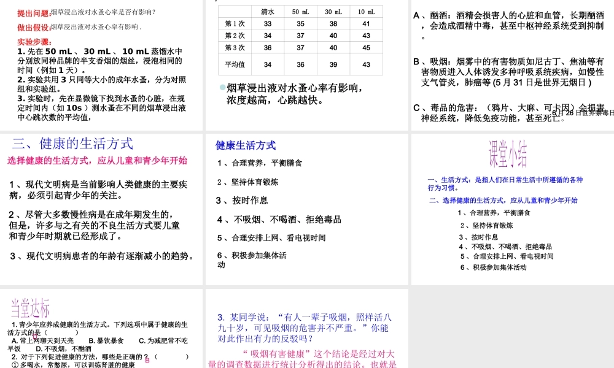Select the slide thumbnail with 实验步骤 text
The width and height of the screenshot is (614, 368).
(x=101, y=65)
